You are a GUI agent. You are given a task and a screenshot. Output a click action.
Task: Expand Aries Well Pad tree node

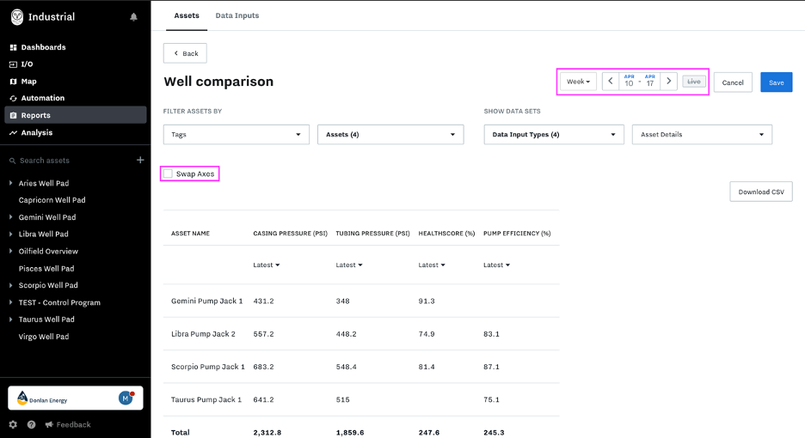tap(11, 183)
